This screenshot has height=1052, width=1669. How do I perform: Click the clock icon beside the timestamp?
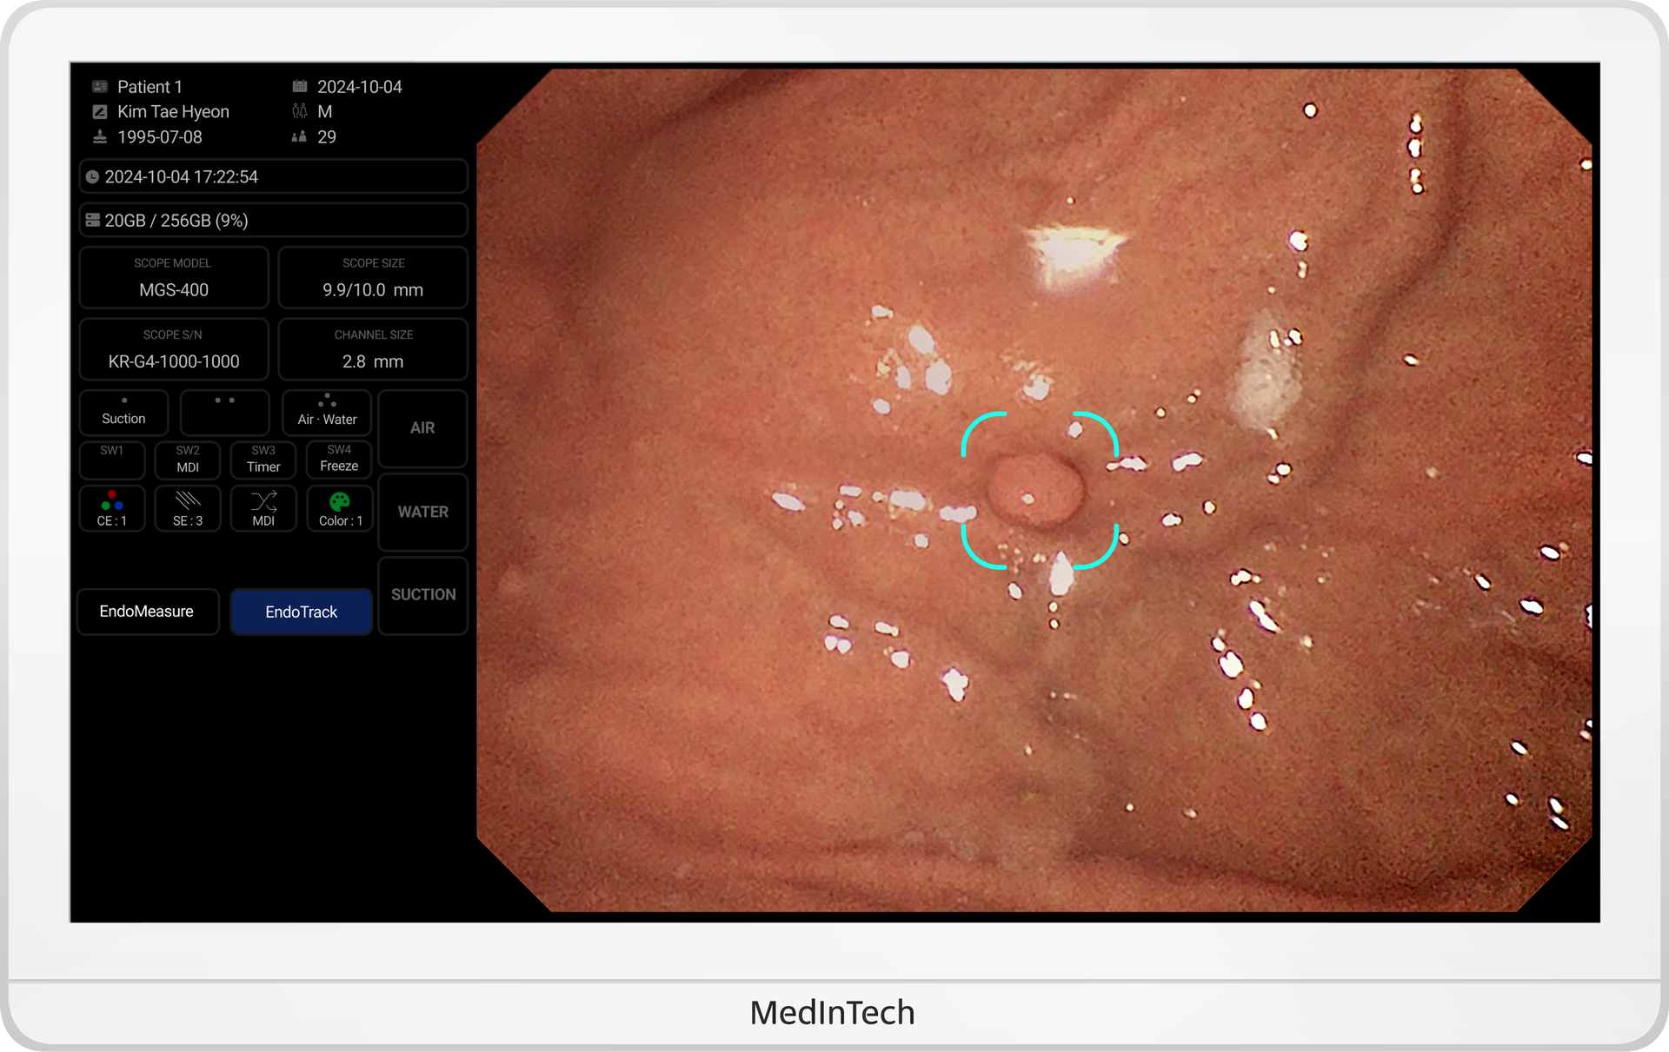click(x=92, y=177)
